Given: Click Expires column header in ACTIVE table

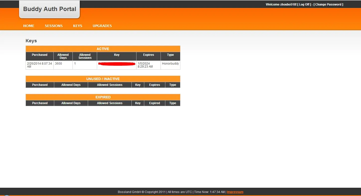Looking at the screenshot, I should [149, 55].
